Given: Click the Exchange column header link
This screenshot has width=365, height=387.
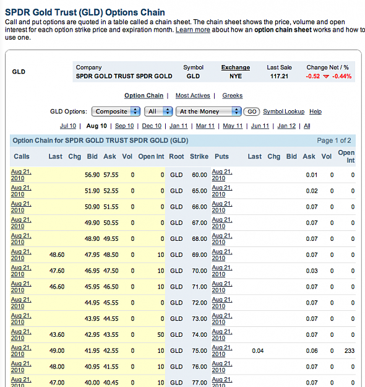Looking at the screenshot, I should tap(236, 67).
